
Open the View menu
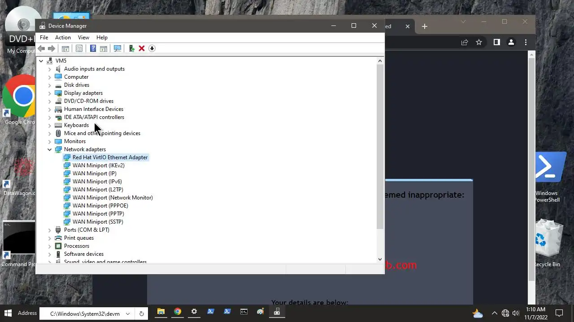click(x=83, y=38)
